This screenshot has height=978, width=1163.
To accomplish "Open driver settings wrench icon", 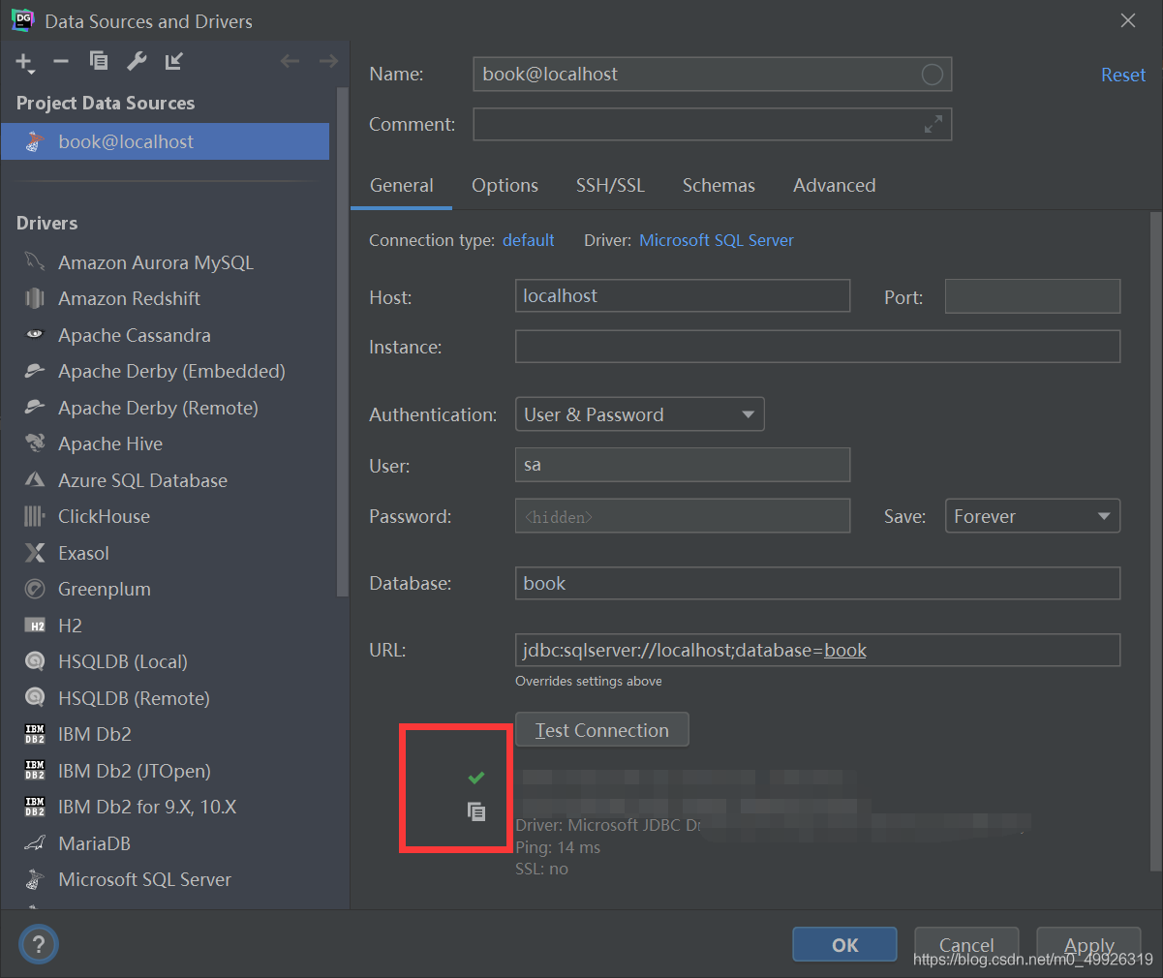I will point(137,61).
